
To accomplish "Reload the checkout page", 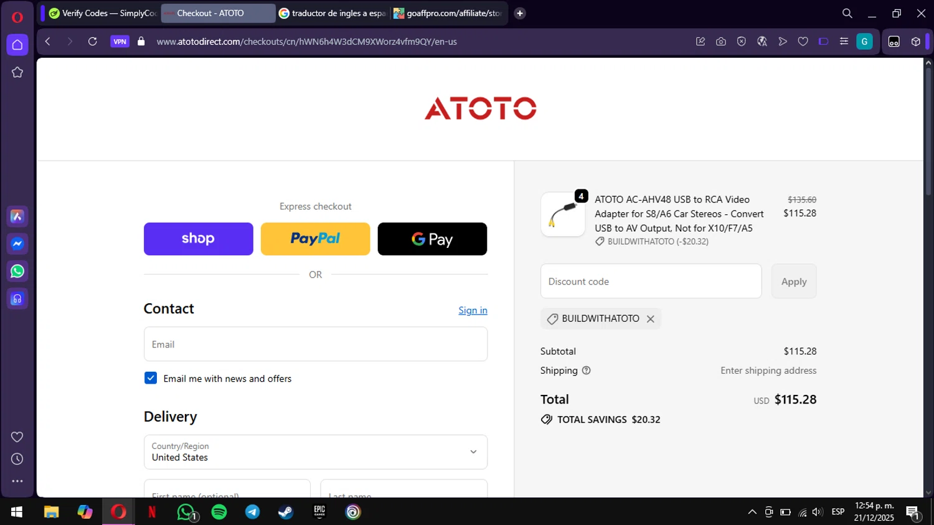I will coord(93,42).
